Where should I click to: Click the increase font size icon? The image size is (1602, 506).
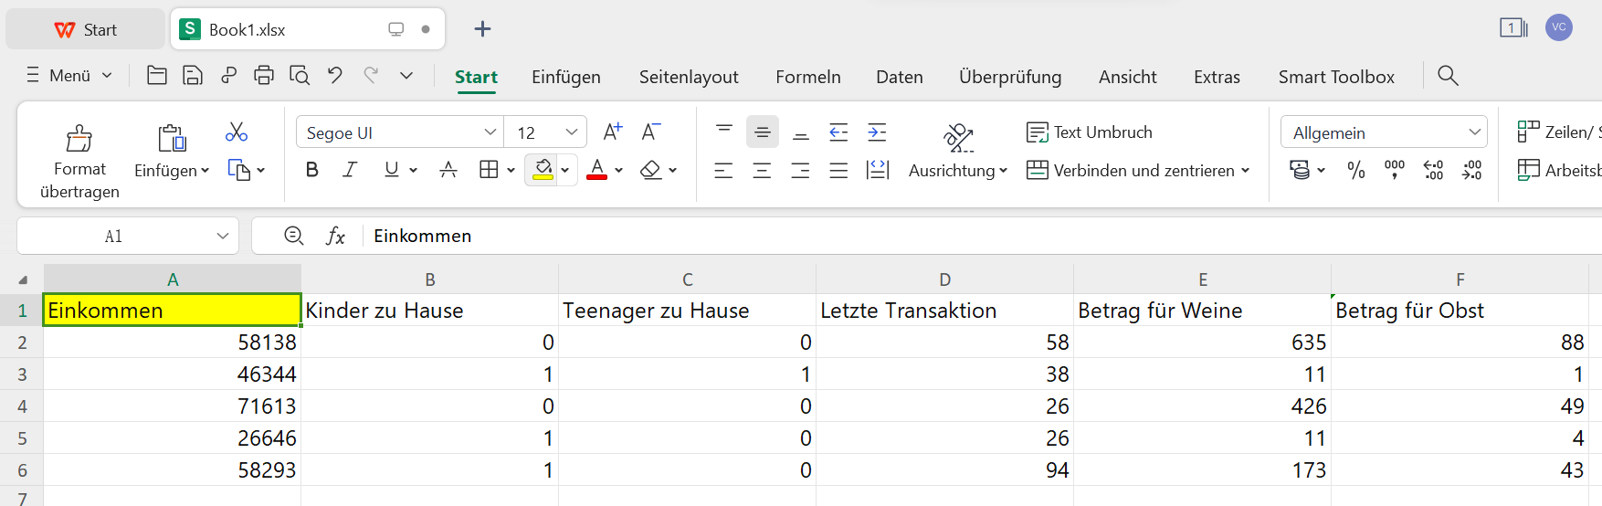pos(612,132)
